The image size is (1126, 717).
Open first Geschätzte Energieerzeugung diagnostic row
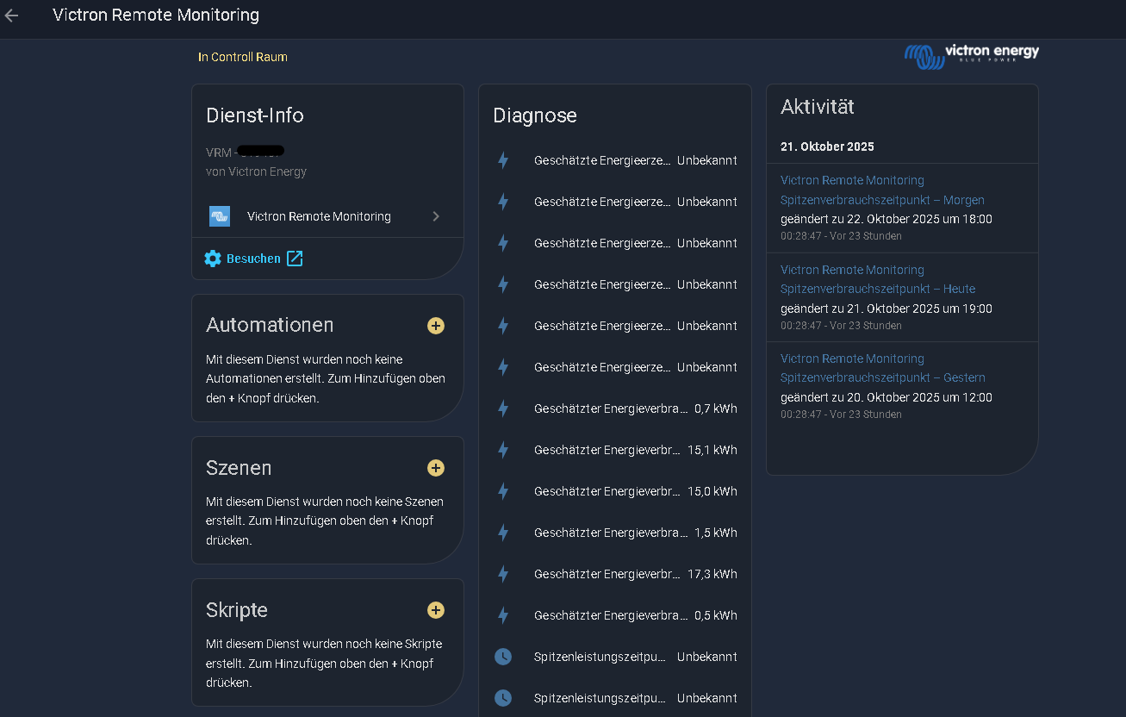(614, 160)
